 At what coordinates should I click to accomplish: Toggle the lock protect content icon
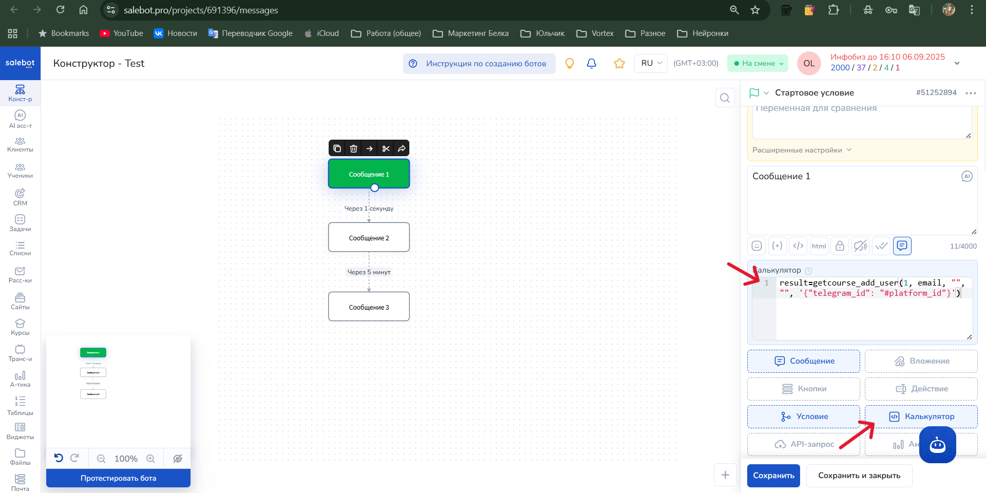840,246
